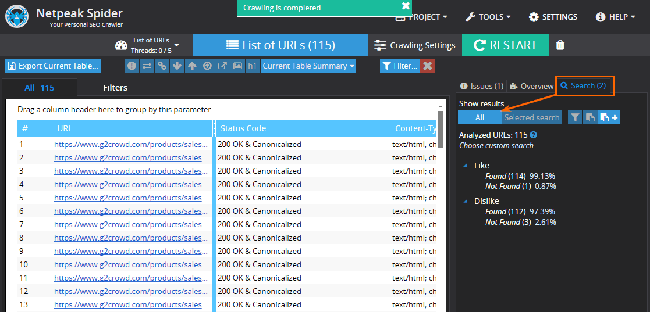This screenshot has height=312, width=650.
Task: Click the trash can delete icon
Action: 560,45
